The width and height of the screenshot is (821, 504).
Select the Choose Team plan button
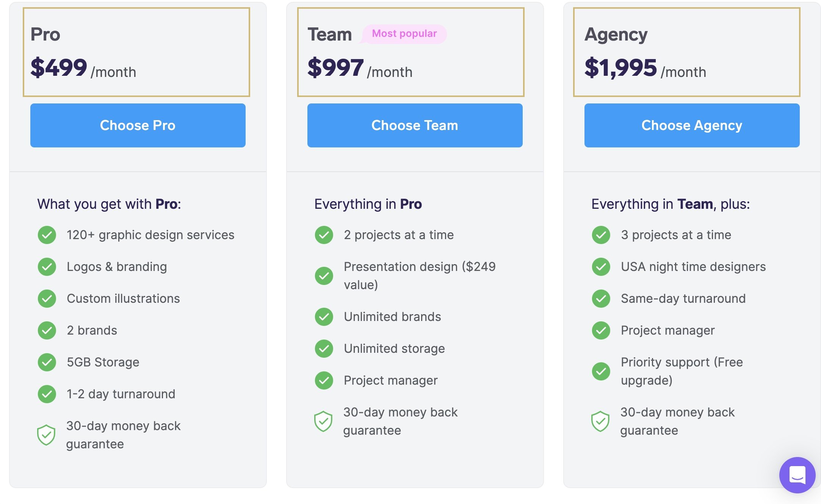click(x=415, y=125)
